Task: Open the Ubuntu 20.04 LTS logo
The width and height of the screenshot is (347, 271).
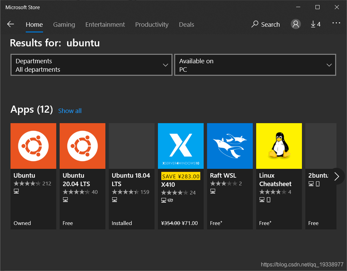Action: coord(82,146)
